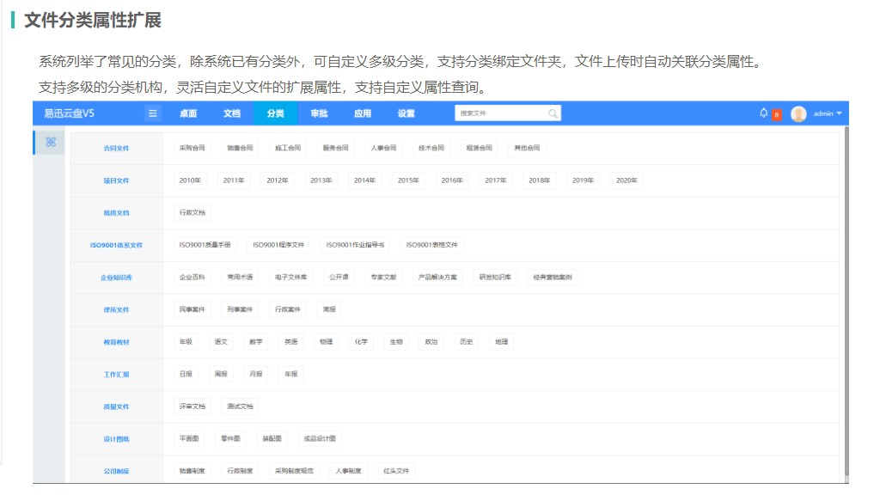Select the 月报 tag

pos(256,375)
